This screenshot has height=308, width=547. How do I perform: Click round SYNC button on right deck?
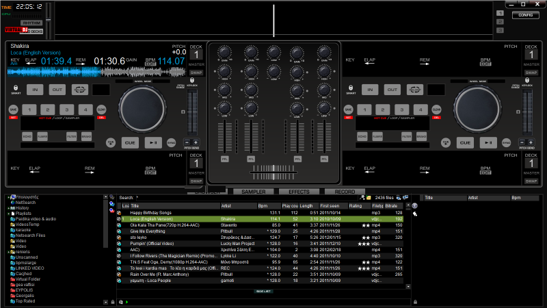pyautogui.click(x=506, y=142)
